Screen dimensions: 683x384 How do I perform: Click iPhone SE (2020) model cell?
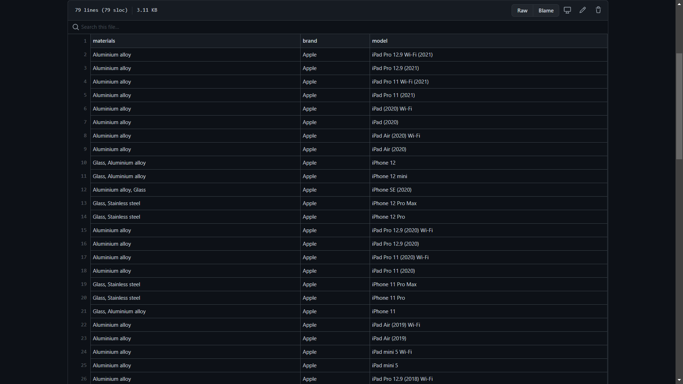[392, 190]
